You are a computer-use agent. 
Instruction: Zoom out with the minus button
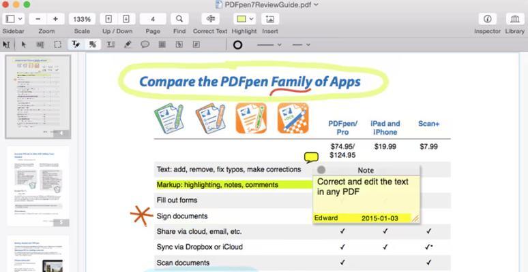point(38,19)
